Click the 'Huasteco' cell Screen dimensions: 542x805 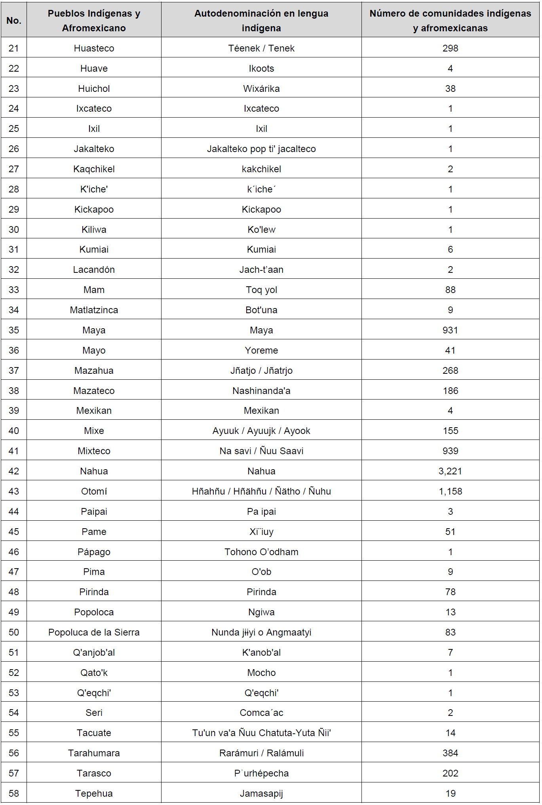pyautogui.click(x=94, y=48)
